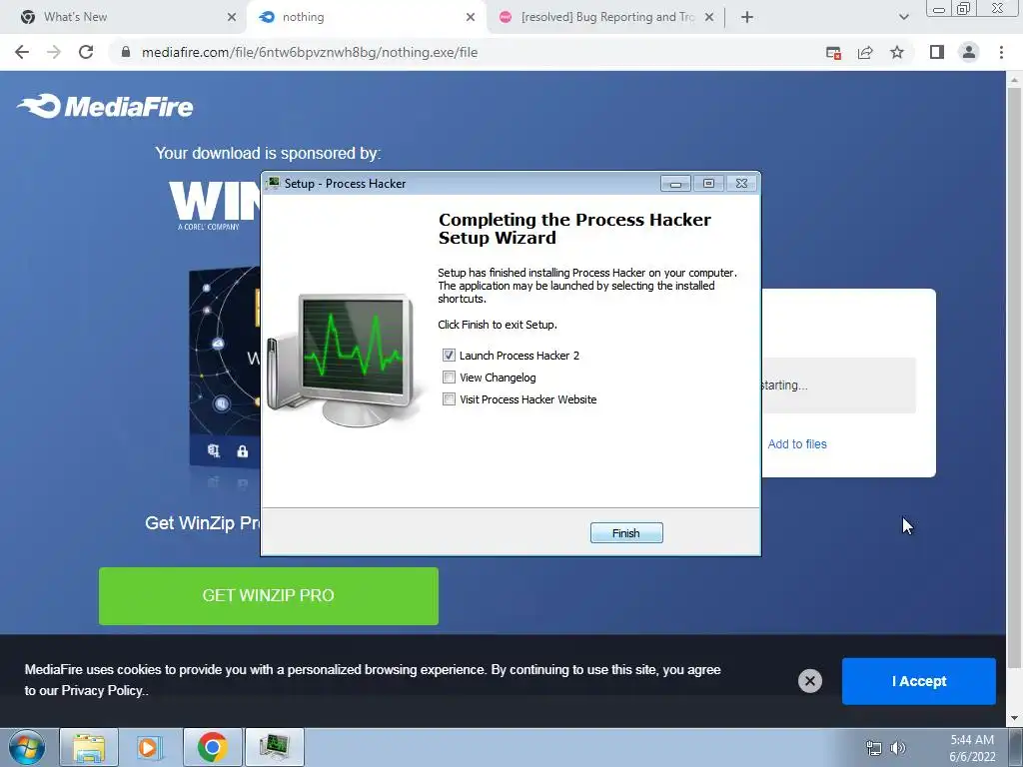Screen dimensions: 1023x767
Task: Switch to the nothing tab
Action: click(x=366, y=17)
